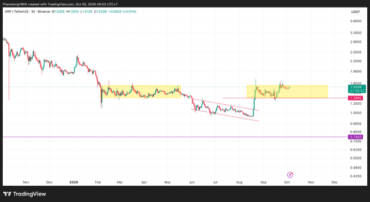This screenshot has width=370, height=202.
Task: Click the Dec label at left of time axis
Action: 50,182
